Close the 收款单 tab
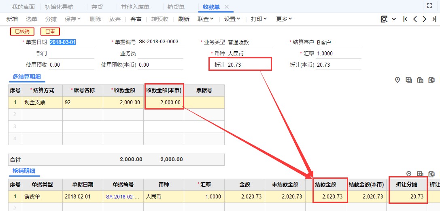Viewport: 440px width, 211px height. tap(227, 7)
